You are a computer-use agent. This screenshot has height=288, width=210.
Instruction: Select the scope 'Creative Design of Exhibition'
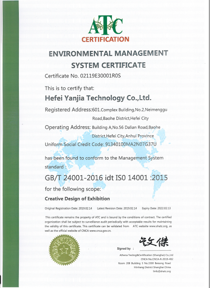[77, 199]
